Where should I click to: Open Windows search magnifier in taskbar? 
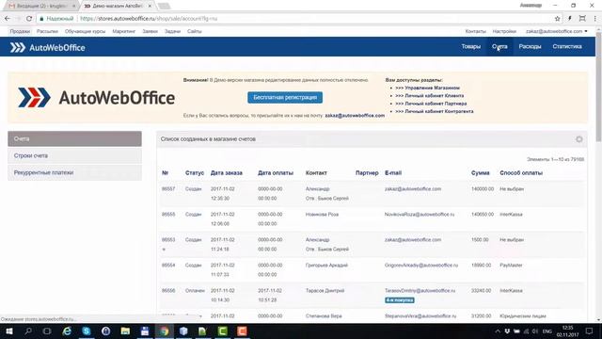28,331
